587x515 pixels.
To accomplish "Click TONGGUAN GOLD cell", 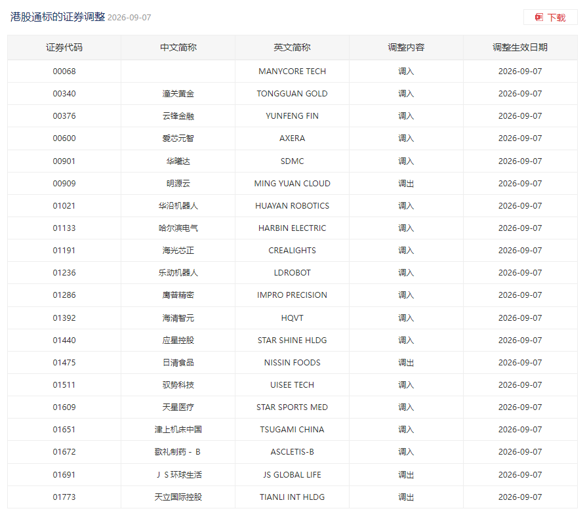I will pyautogui.click(x=292, y=94).
